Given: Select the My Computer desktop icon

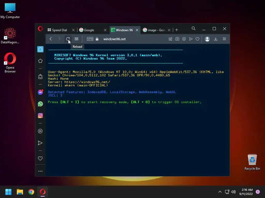Looking at the screenshot, I should point(10,11).
